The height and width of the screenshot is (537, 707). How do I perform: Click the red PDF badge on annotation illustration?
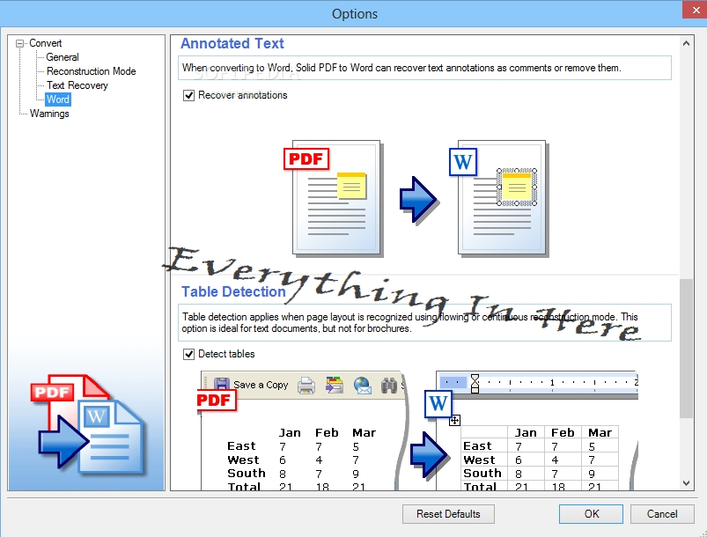pyautogui.click(x=306, y=159)
